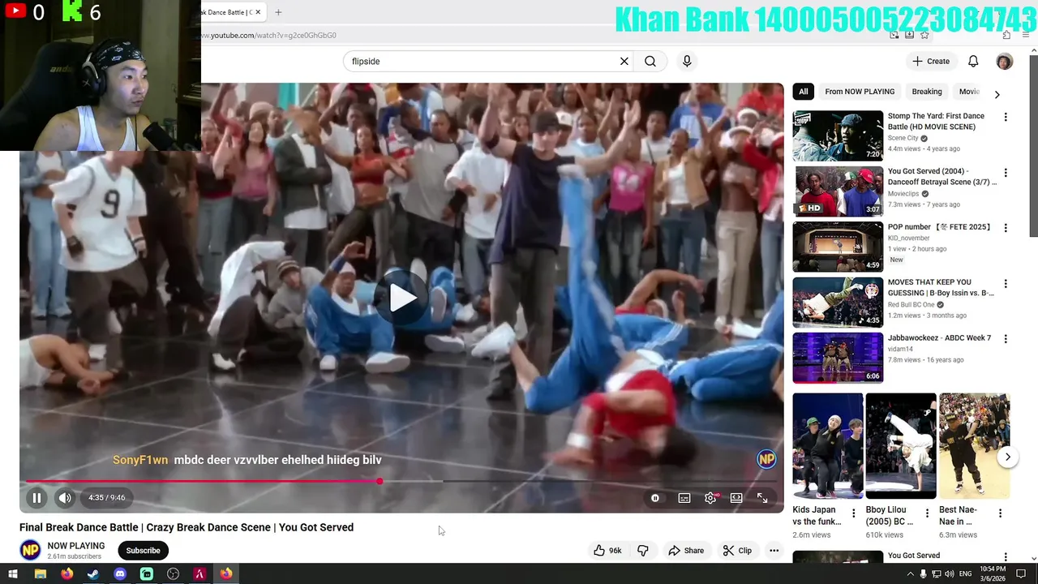
Task: Toggle subtitles/closed captions button
Action: [684, 498]
